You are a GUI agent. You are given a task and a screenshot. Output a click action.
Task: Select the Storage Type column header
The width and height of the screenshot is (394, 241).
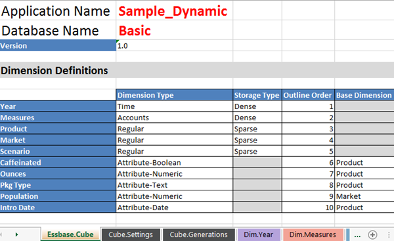pyautogui.click(x=257, y=95)
